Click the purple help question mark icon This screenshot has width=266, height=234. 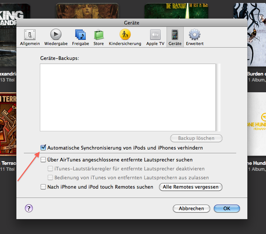coord(29,208)
